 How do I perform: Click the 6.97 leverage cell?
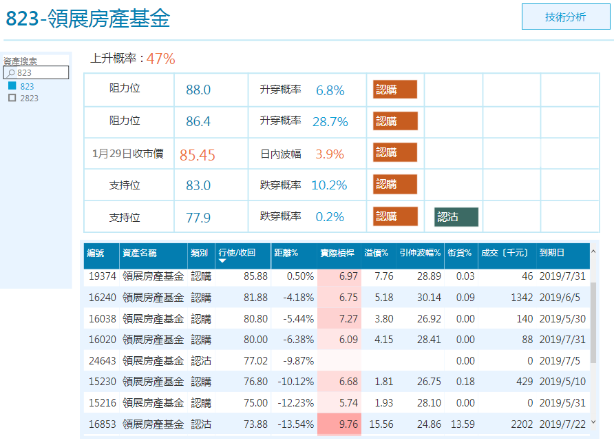(339, 276)
